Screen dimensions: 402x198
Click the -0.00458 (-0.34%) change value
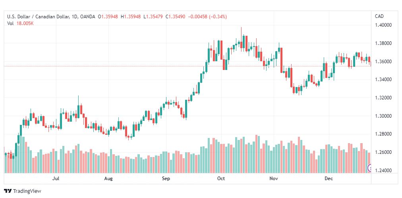207,17
